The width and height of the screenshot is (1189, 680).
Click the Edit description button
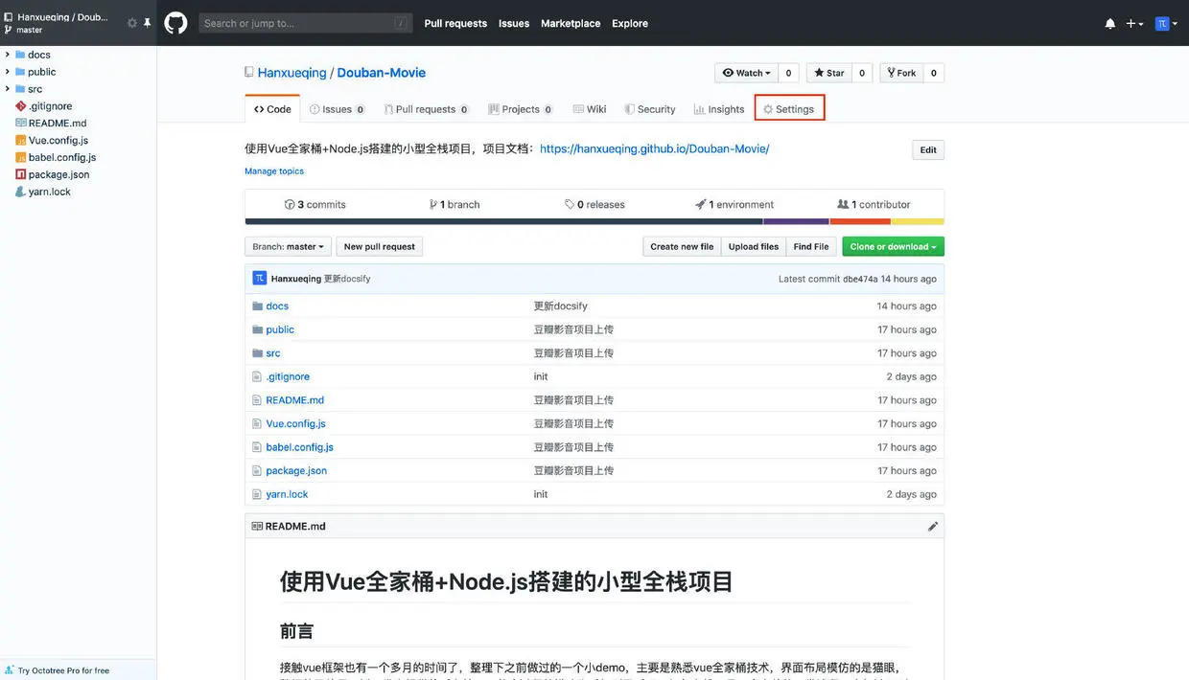click(x=928, y=149)
